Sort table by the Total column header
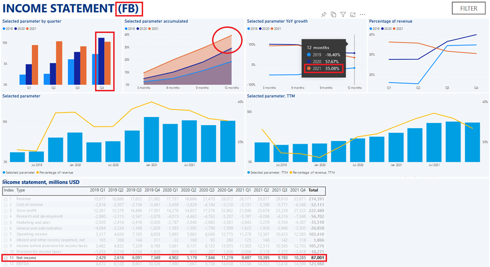 pos(313,191)
